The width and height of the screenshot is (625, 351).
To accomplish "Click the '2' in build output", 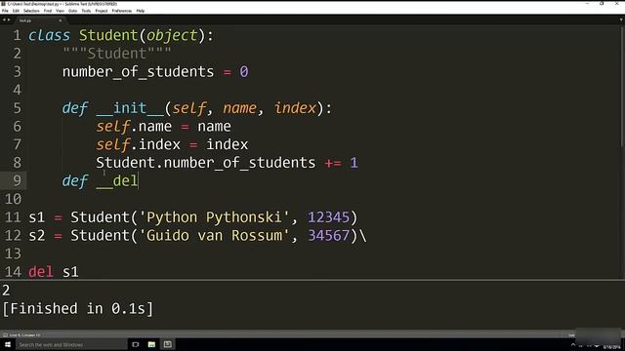I will tap(6, 291).
